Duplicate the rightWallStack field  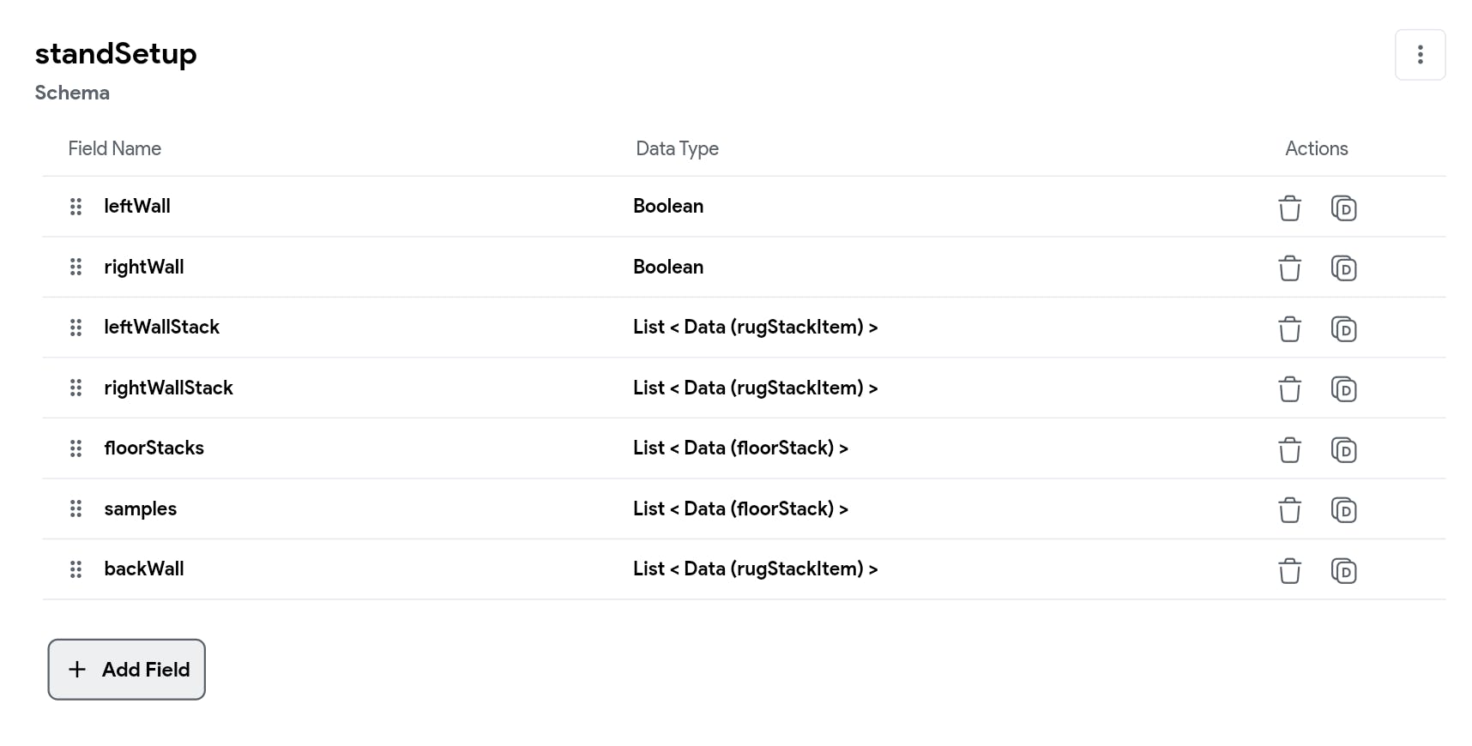(x=1343, y=389)
